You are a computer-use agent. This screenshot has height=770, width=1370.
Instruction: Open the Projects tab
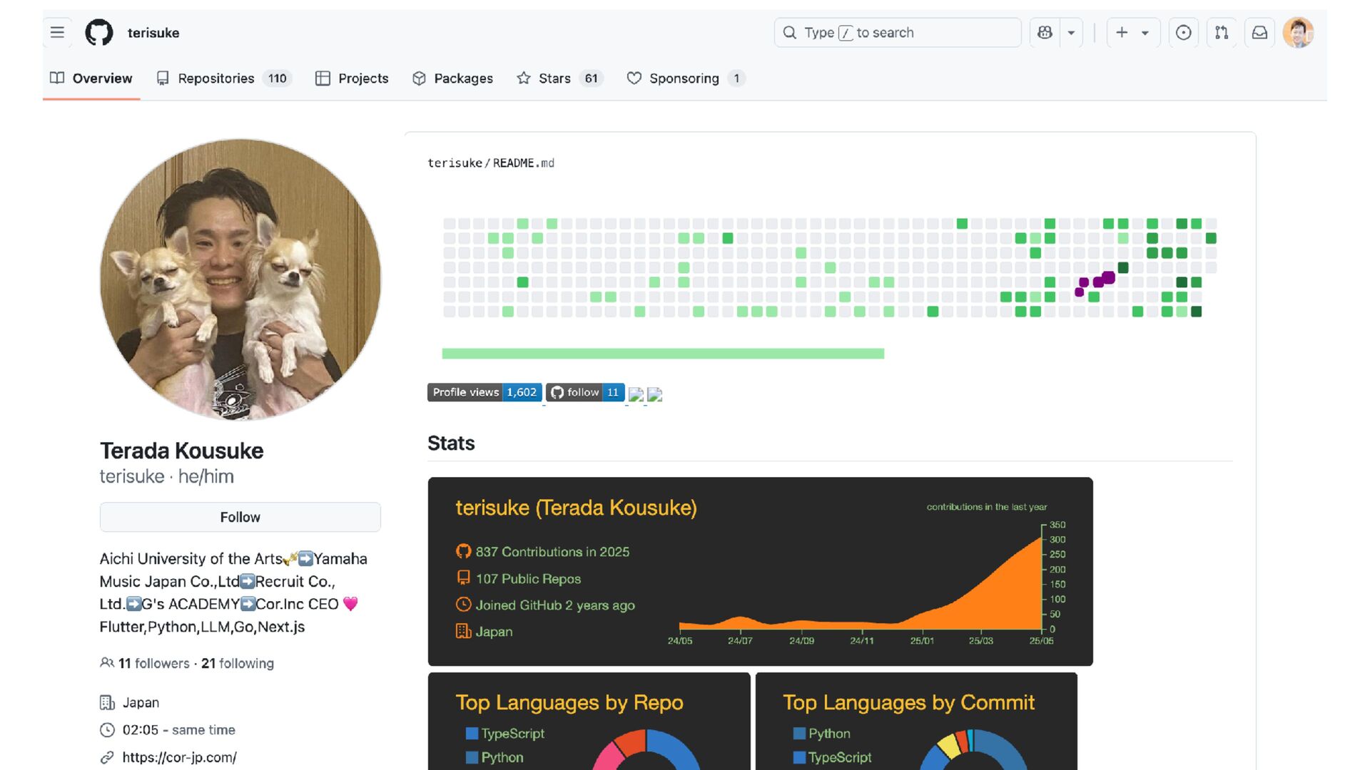click(x=352, y=78)
